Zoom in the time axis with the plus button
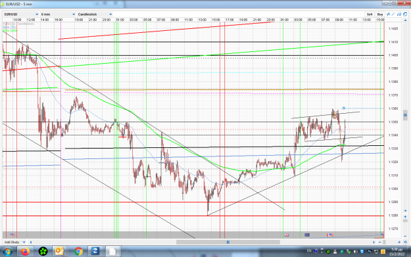This screenshot has width=411, height=257. [x=399, y=242]
